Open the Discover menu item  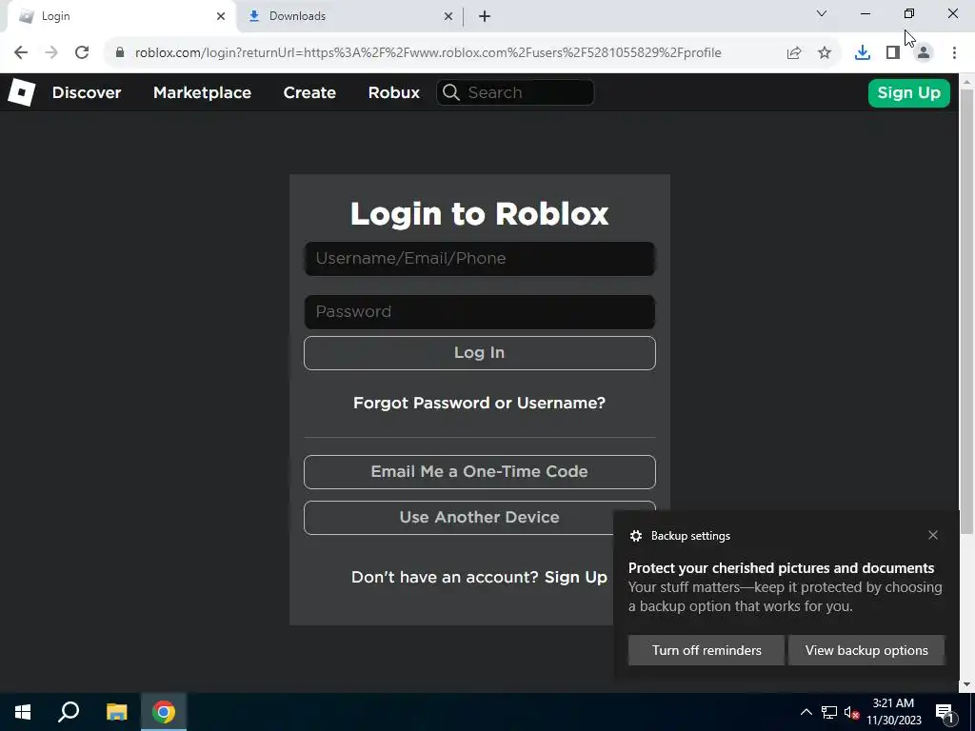[x=87, y=92]
